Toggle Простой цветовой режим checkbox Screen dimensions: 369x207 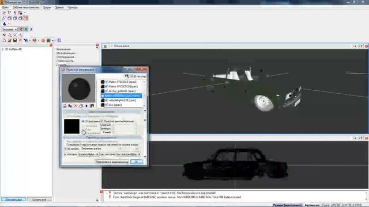[103, 121]
